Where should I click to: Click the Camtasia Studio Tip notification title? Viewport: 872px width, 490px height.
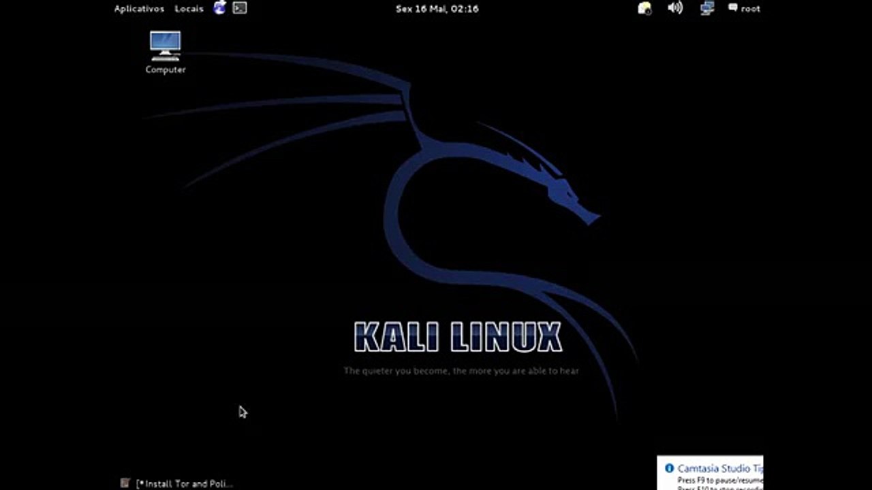(x=719, y=468)
